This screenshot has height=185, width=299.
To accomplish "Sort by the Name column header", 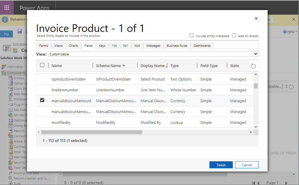I will (x=57, y=66).
